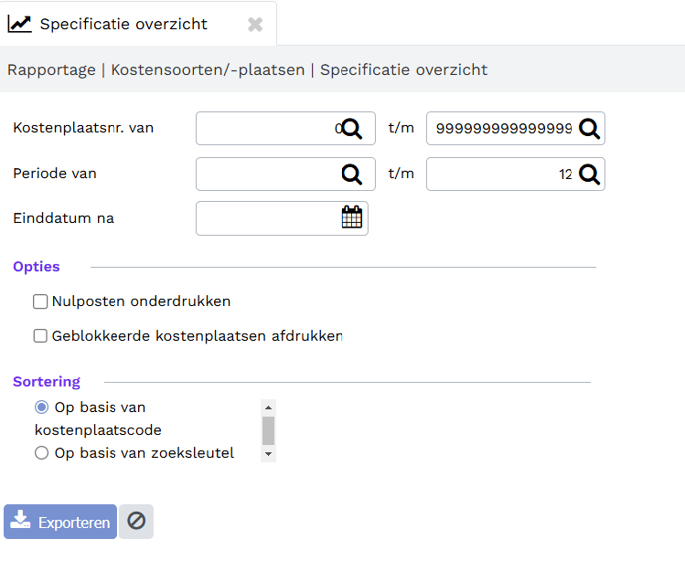Click search icon in Kostenplaatsnr. t/m field
The height and width of the screenshot is (571, 685).
pyautogui.click(x=589, y=128)
